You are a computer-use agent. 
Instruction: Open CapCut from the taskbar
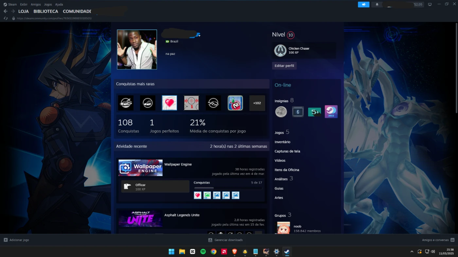pyautogui.click(x=192, y=251)
